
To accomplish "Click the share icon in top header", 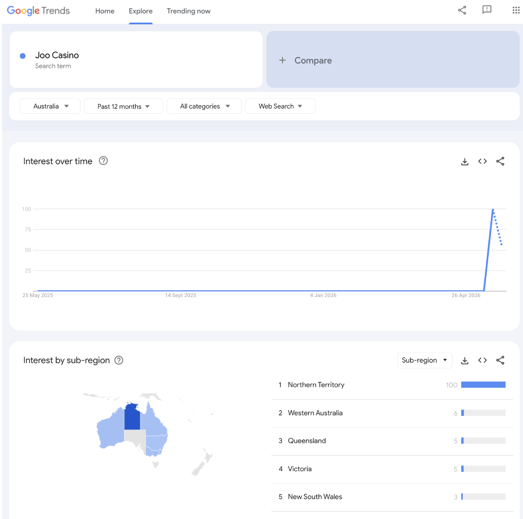I will point(462,10).
